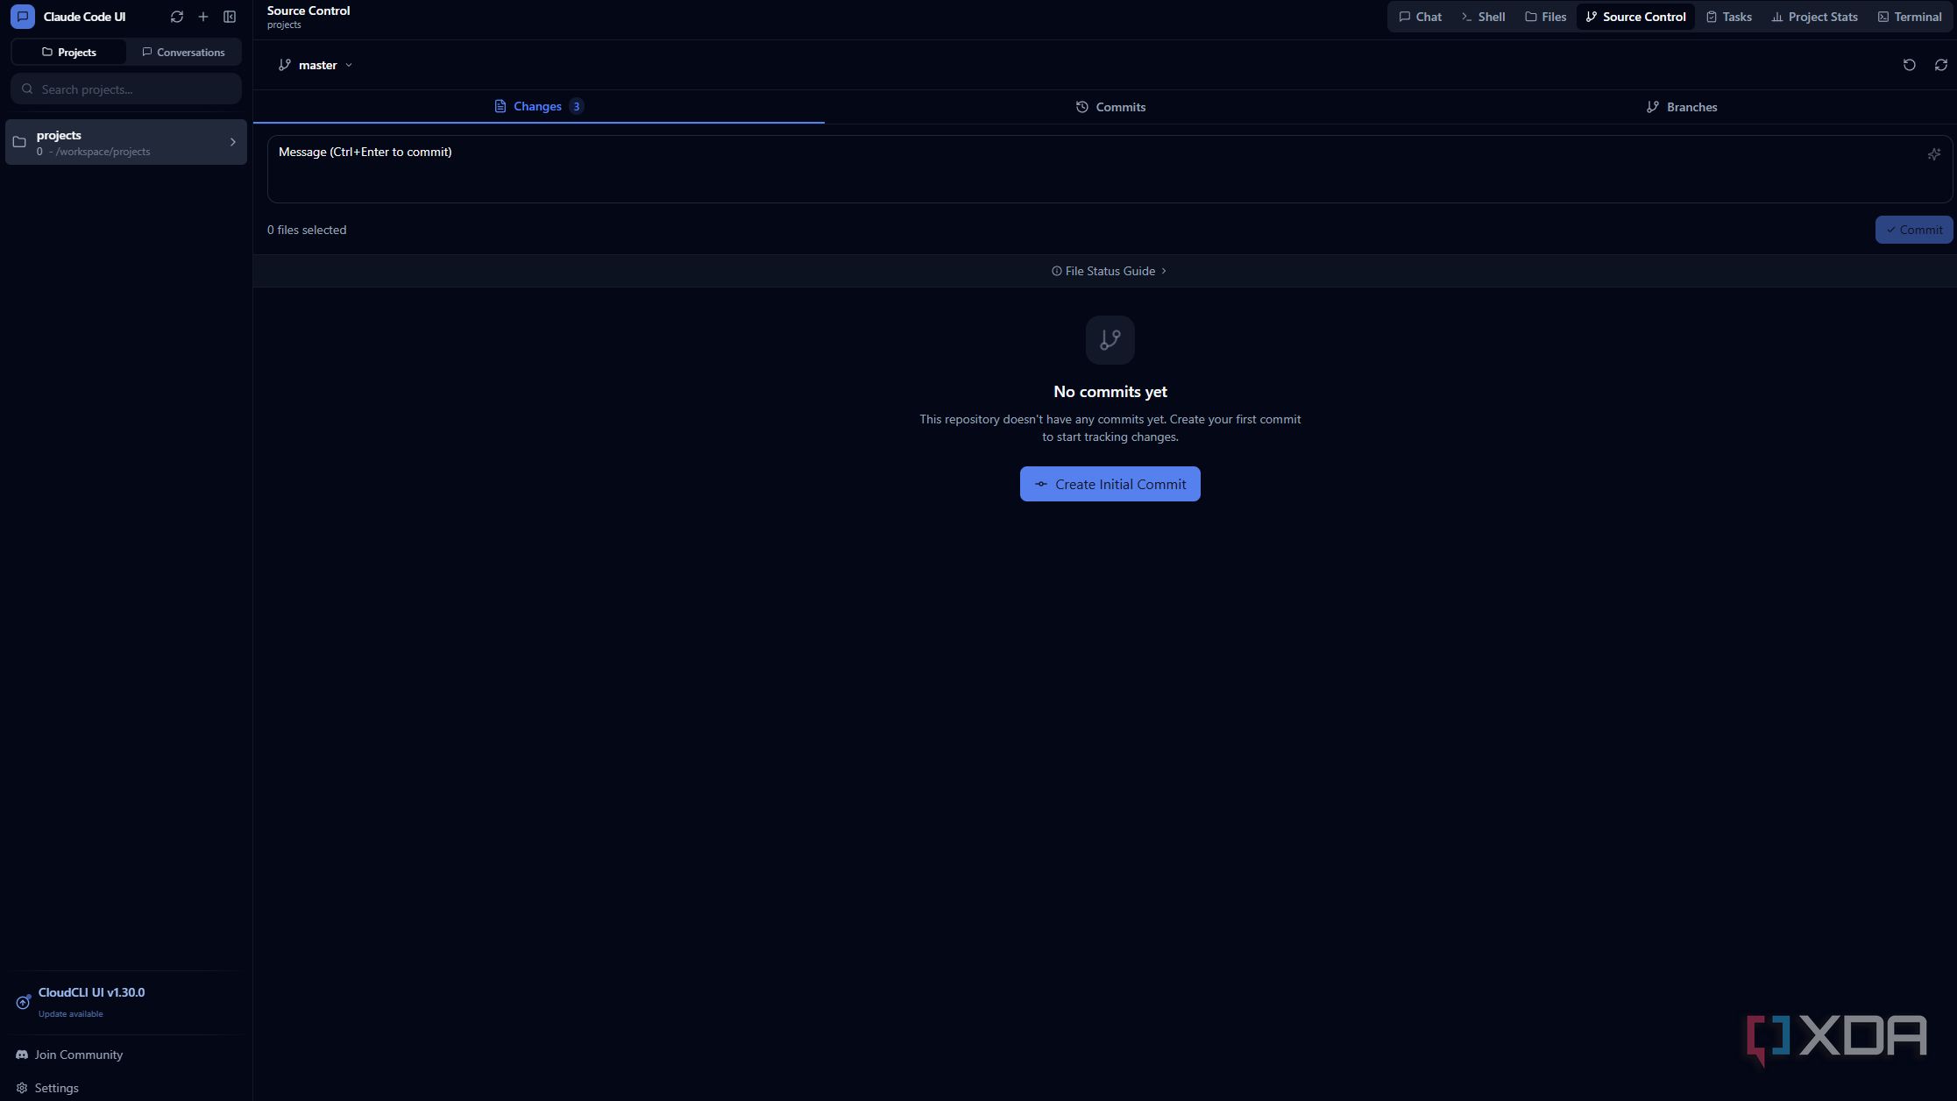The width and height of the screenshot is (1957, 1101).
Task: Refresh the projects list in the sidebar header
Action: click(177, 17)
